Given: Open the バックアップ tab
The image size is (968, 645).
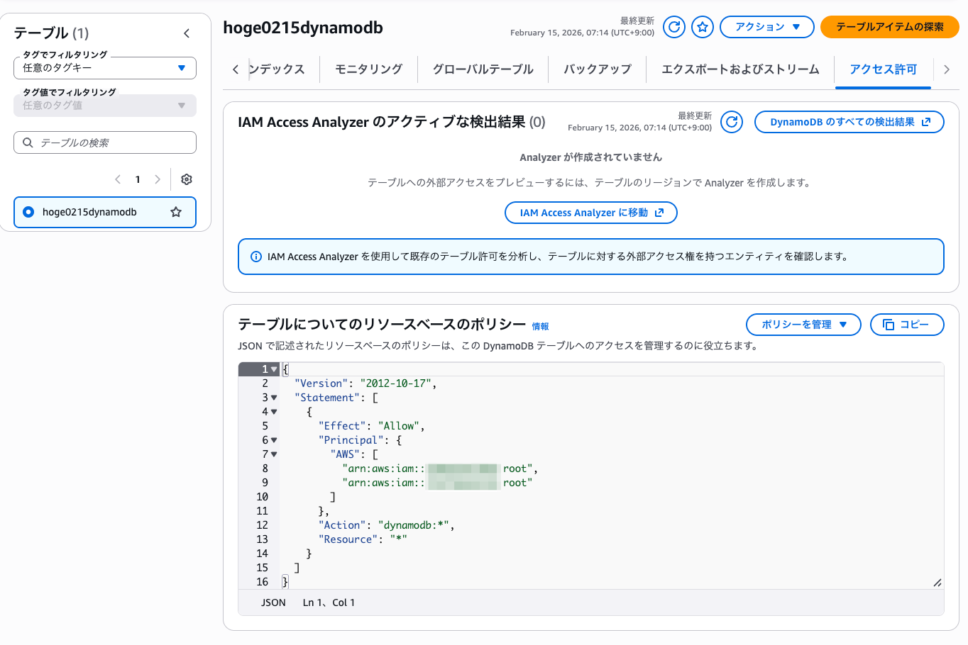Looking at the screenshot, I should (597, 69).
